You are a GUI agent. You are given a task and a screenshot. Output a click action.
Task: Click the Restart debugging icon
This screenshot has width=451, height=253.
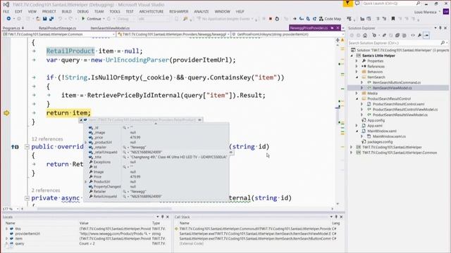coord(277,19)
